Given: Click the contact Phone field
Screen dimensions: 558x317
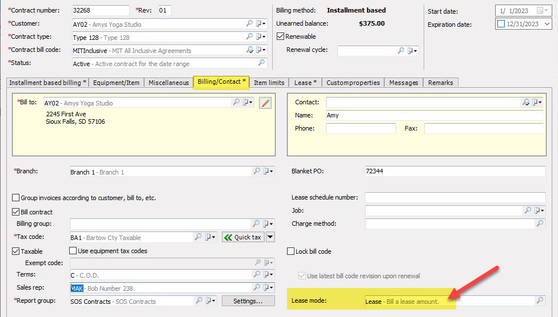Looking at the screenshot, I should click(x=361, y=128).
